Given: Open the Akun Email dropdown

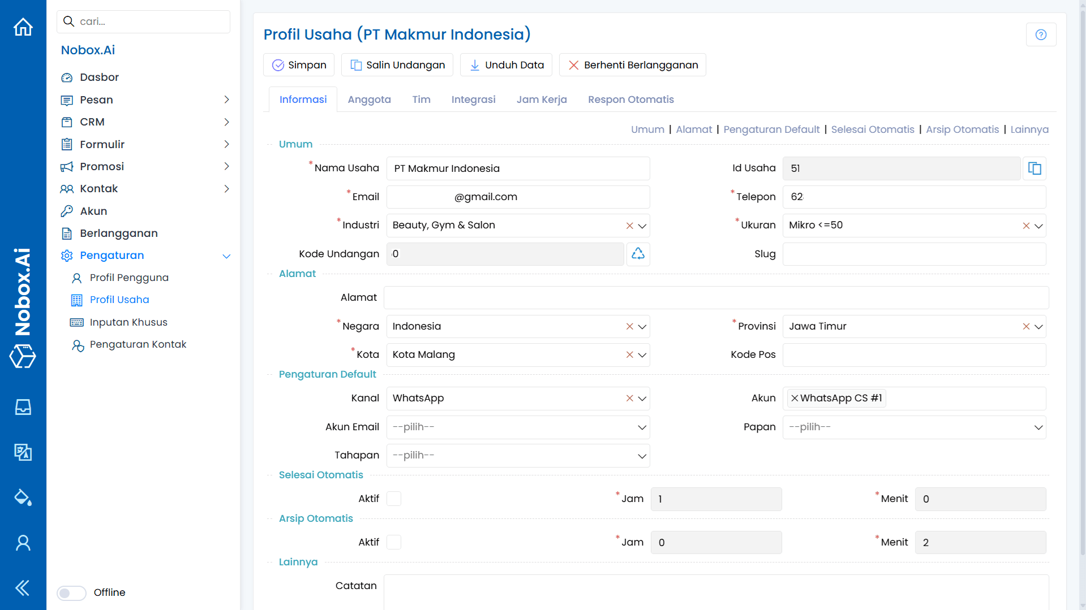Looking at the screenshot, I should click(x=517, y=427).
